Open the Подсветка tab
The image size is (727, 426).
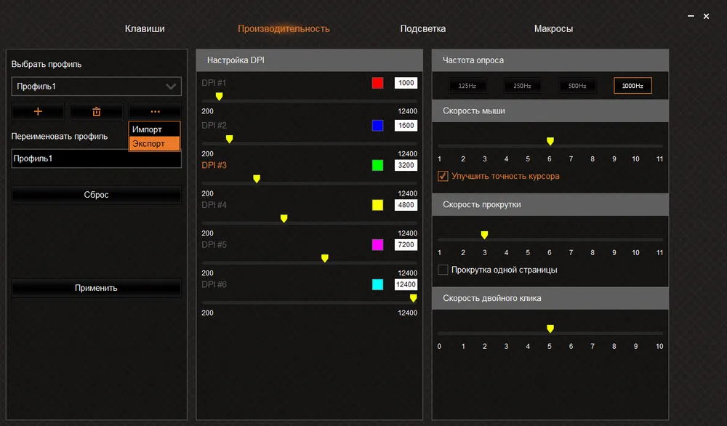423,29
